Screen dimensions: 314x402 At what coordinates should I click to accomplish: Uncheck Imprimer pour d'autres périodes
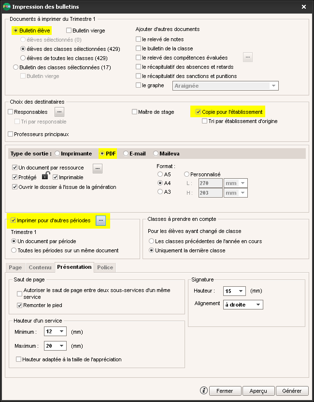51,220
